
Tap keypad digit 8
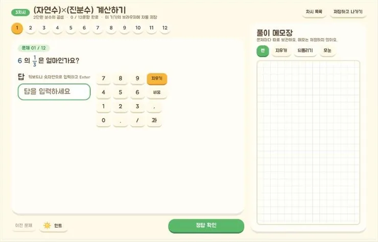(120, 79)
